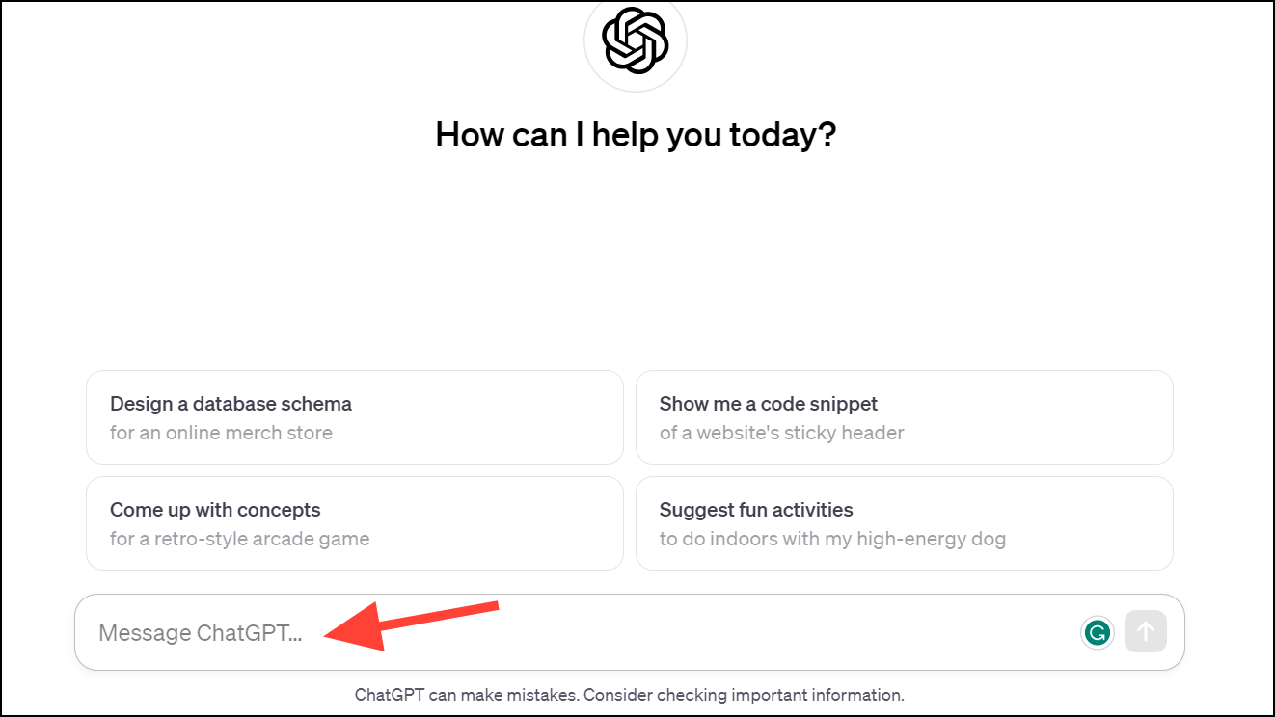Screen dimensions: 1275x717
Task: Click "for a retro-style arcade game" subtitle
Action: tap(239, 539)
